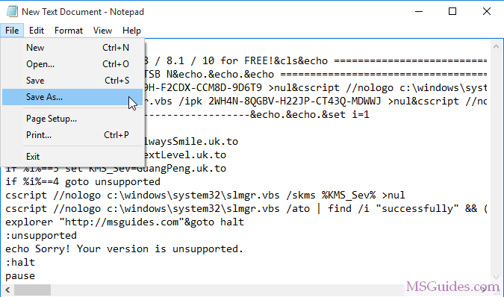Viewport: 504px width, 297px height.
Task: Choose Save As... menu entry
Action: tap(72, 97)
